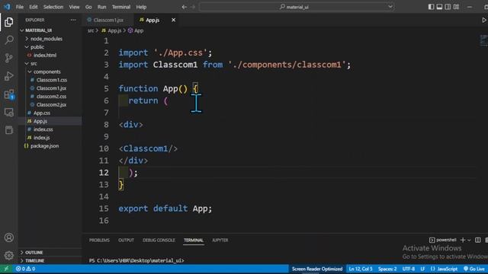Click the remote window indicator in status bar
Viewport: 488px width, 274px height.
pos(6,269)
